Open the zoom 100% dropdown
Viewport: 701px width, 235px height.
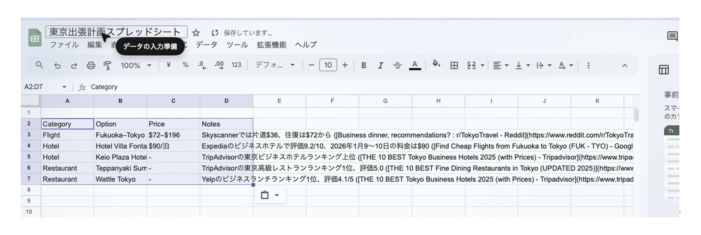pos(136,65)
